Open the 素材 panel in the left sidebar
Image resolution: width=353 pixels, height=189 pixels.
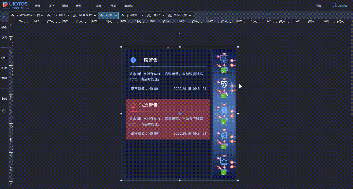pos(4,78)
